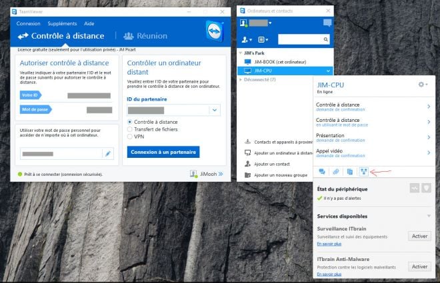The width and height of the screenshot is (440, 283).
Task: Click the nearby contacts icon
Action: coord(247,142)
